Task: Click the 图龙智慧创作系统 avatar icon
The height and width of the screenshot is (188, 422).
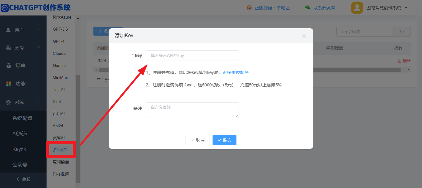Action: point(357,8)
